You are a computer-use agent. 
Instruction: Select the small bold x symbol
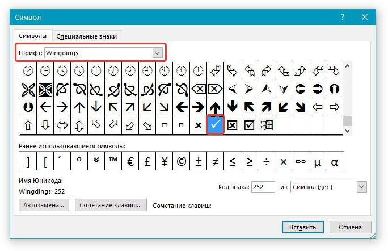coord(198,125)
